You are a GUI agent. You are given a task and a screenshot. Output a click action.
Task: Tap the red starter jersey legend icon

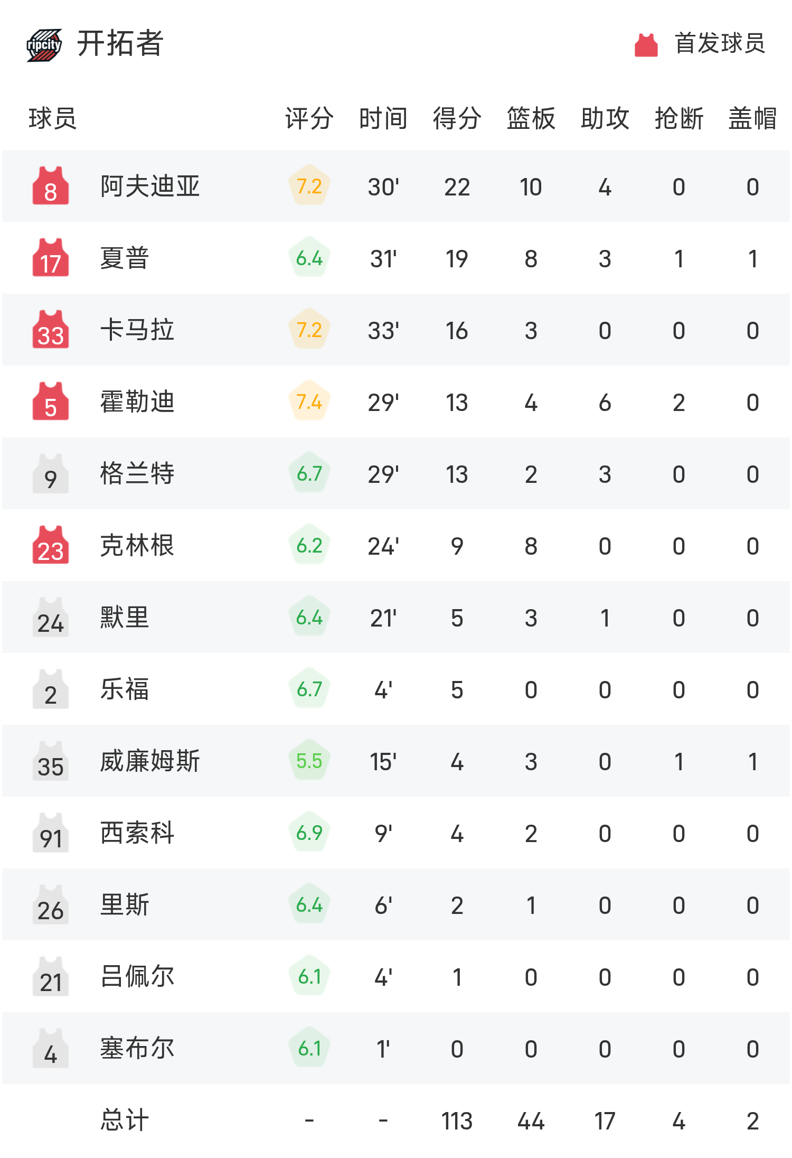point(646,45)
